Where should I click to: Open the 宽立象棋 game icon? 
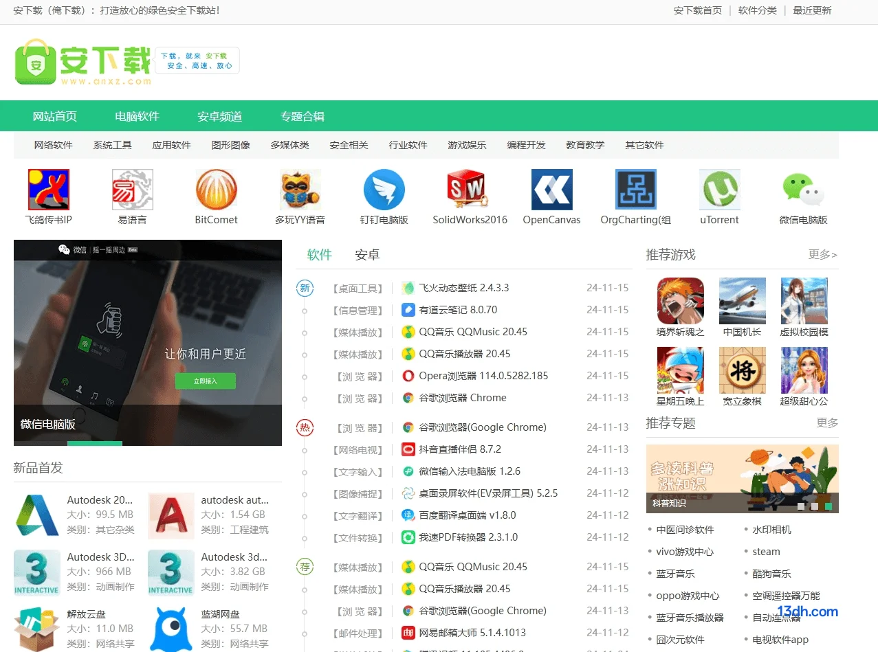tap(742, 370)
